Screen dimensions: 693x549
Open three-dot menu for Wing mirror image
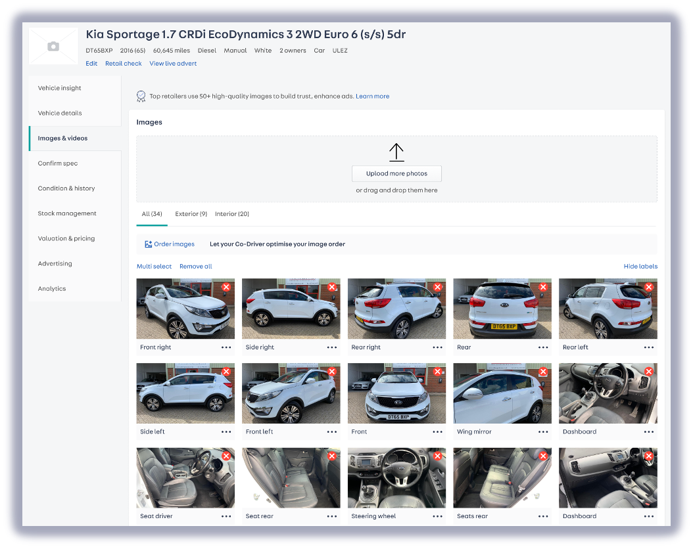coord(543,431)
